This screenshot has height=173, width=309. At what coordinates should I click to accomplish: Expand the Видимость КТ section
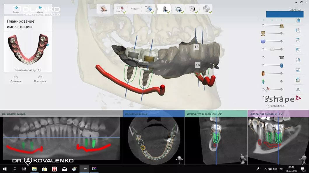(x=268, y=106)
